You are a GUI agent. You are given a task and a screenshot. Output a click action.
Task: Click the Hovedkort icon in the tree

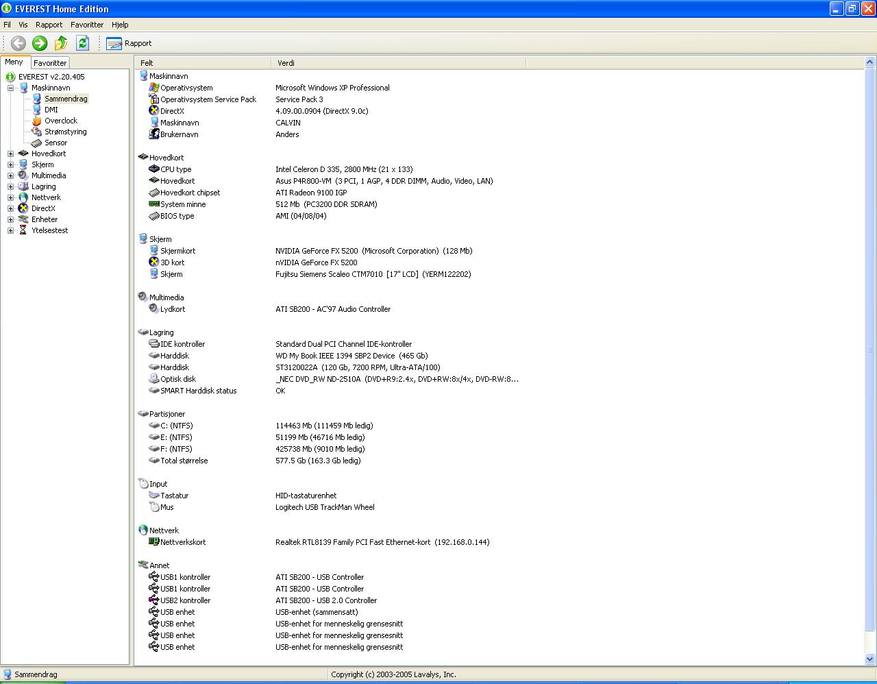coord(23,154)
